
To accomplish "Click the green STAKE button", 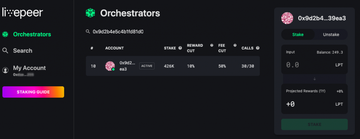I will click(x=314, y=125).
